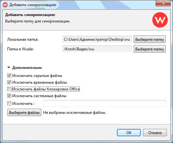Close the 'Добавить синхронизацию' dialog window
Screen dimensions: 173x143
(163, 3)
